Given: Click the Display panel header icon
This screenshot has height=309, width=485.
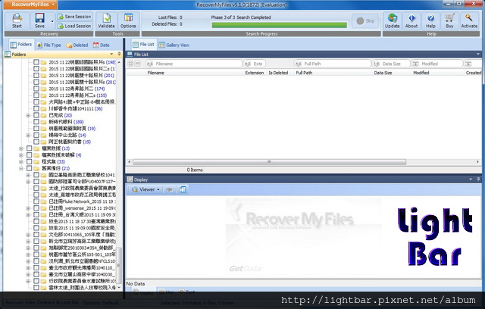Looking at the screenshot, I should pyautogui.click(x=130, y=179).
